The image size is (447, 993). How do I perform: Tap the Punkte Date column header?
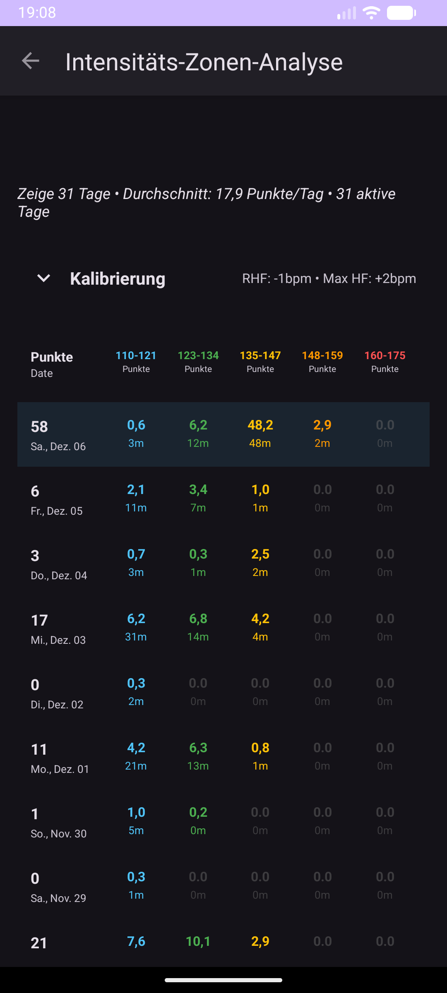(x=52, y=364)
